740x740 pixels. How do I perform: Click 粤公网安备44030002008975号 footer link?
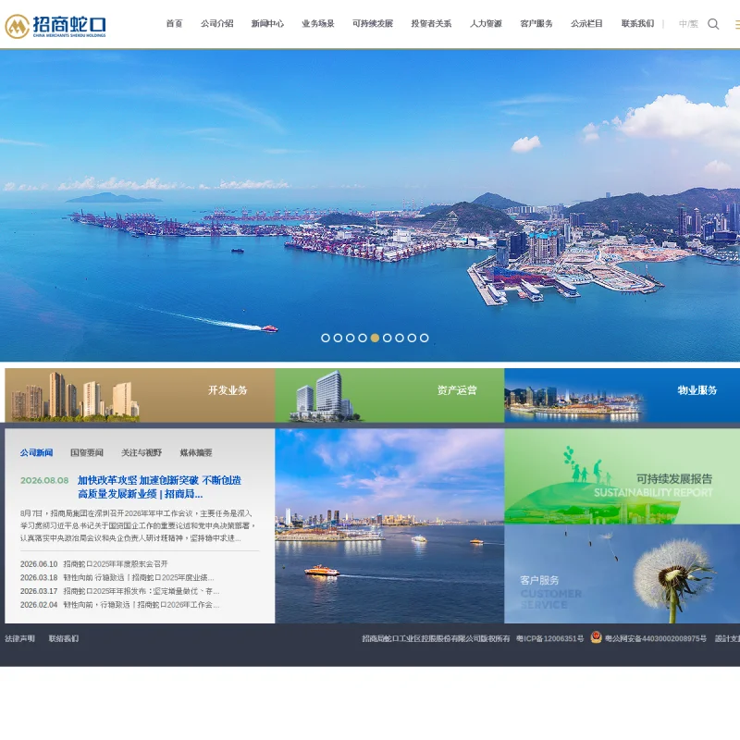tap(656, 638)
